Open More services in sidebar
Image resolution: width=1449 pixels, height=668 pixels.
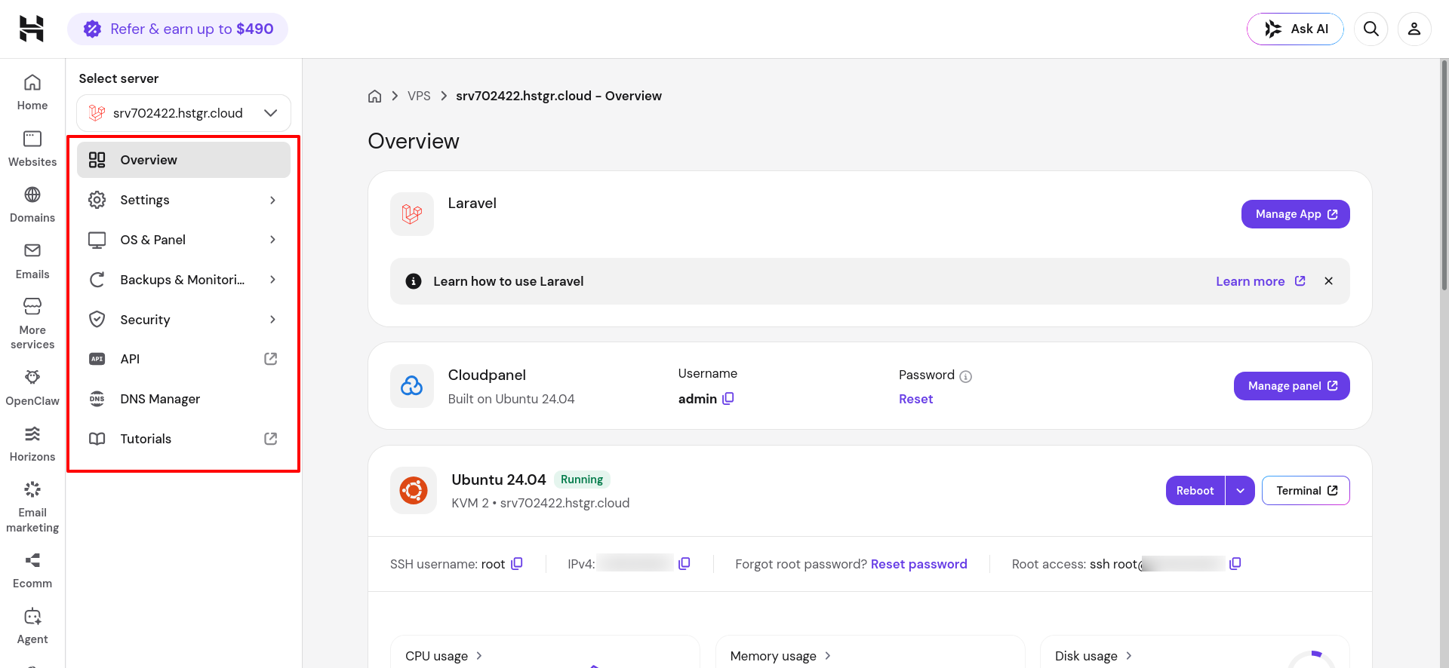tap(32, 324)
